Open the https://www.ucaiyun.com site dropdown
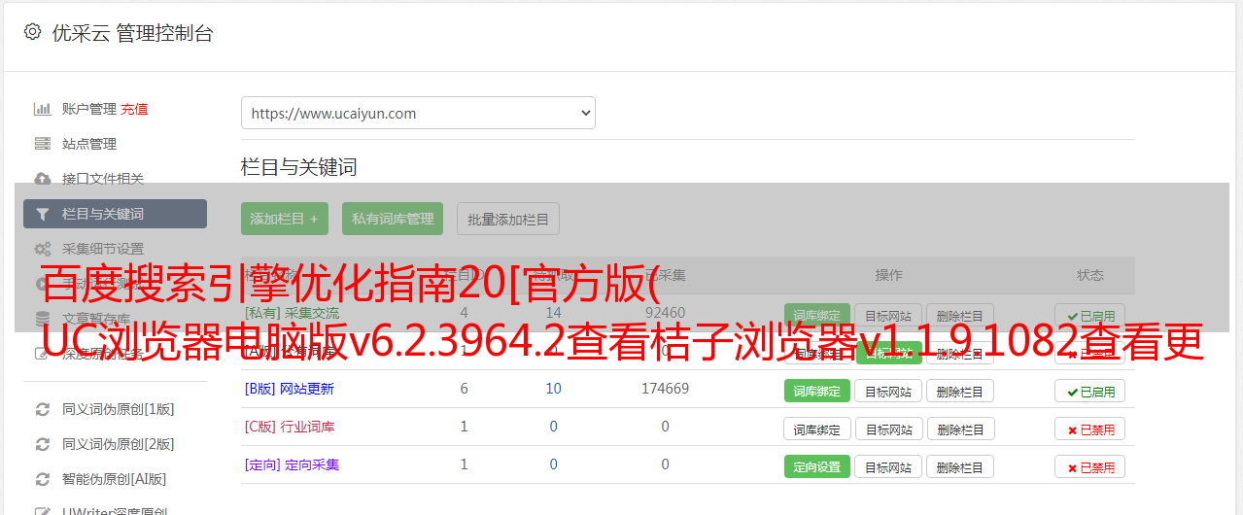The image size is (1243, 515). (418, 113)
